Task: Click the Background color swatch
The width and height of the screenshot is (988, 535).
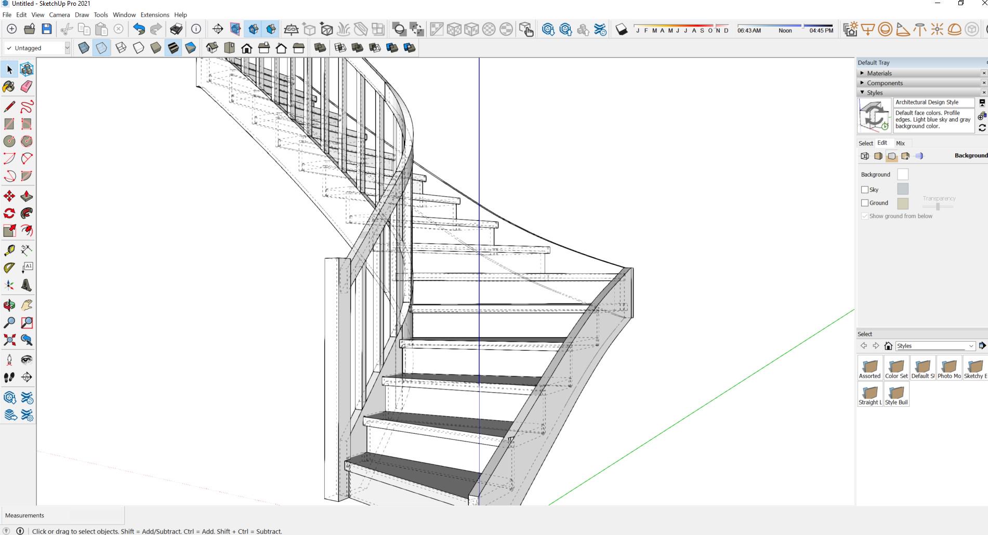Action: pos(903,175)
